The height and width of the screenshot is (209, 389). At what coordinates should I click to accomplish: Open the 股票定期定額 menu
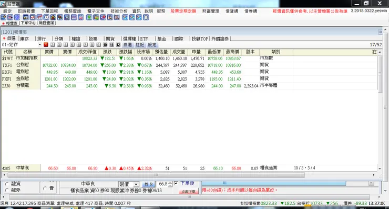[183, 11]
